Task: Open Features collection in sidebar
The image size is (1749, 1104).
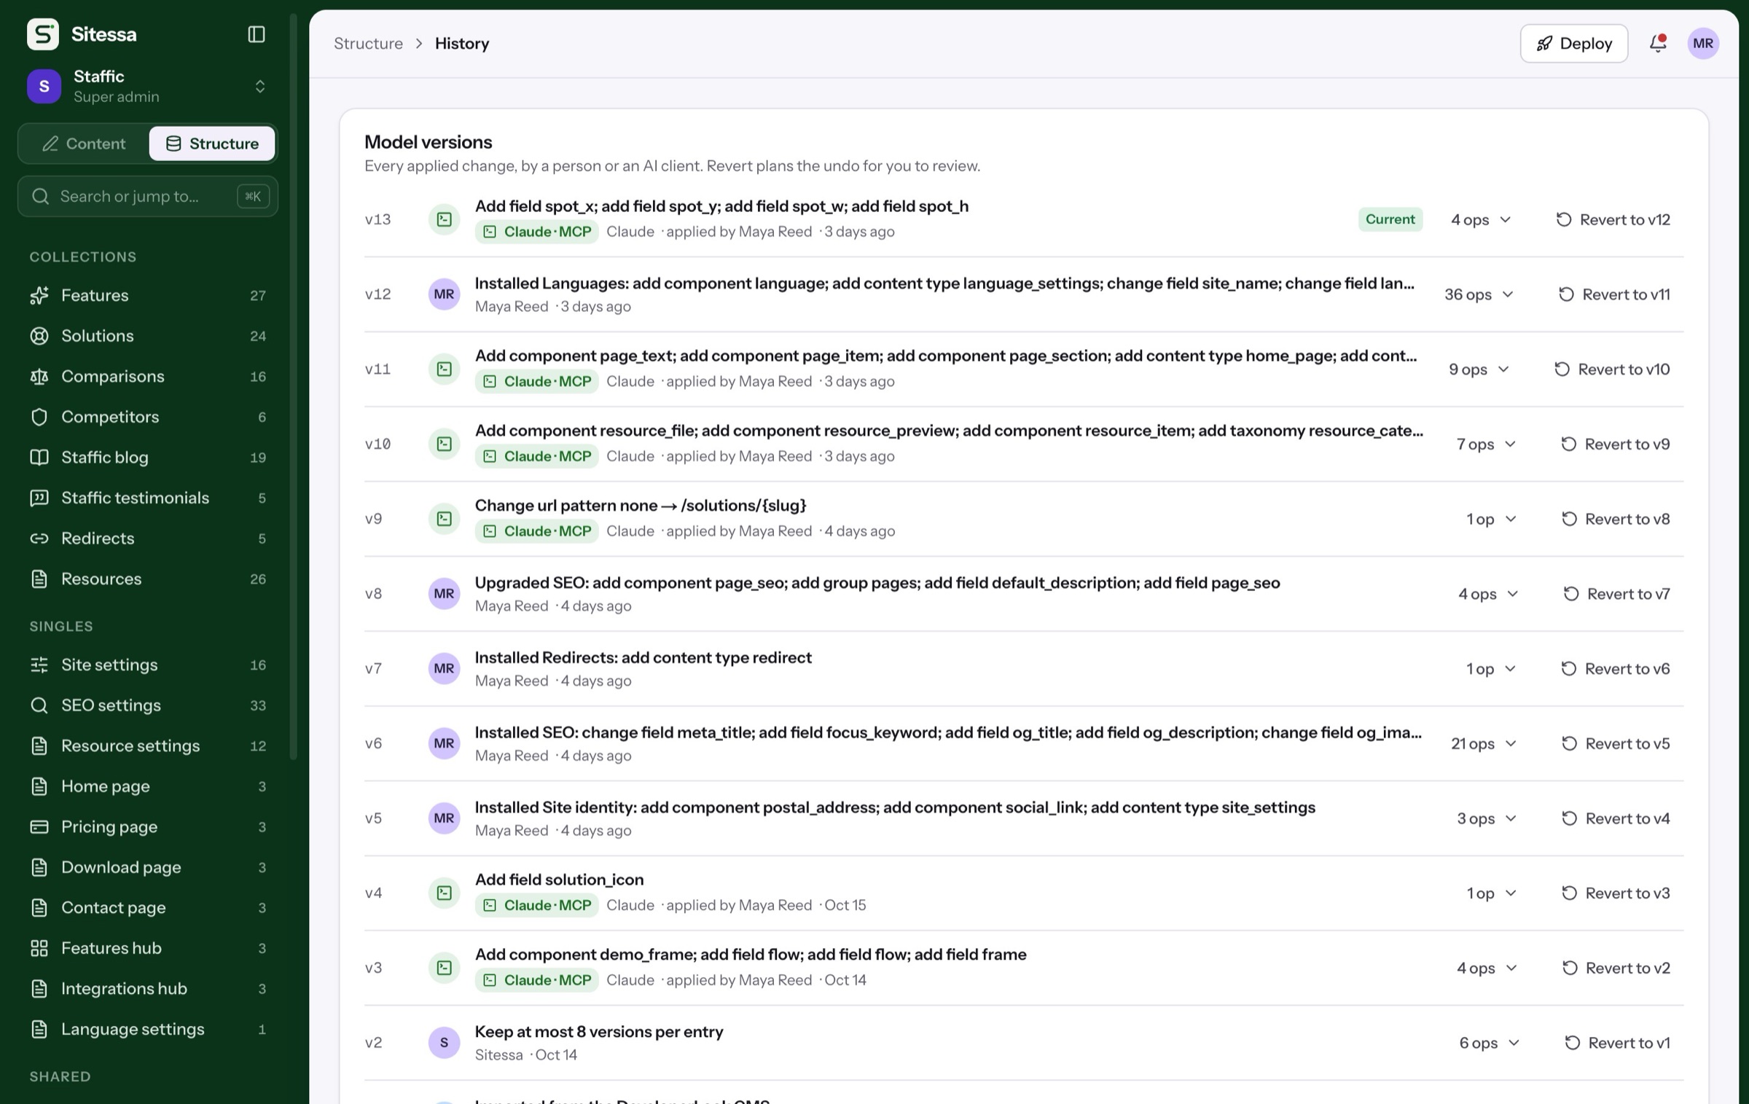Action: (147, 295)
